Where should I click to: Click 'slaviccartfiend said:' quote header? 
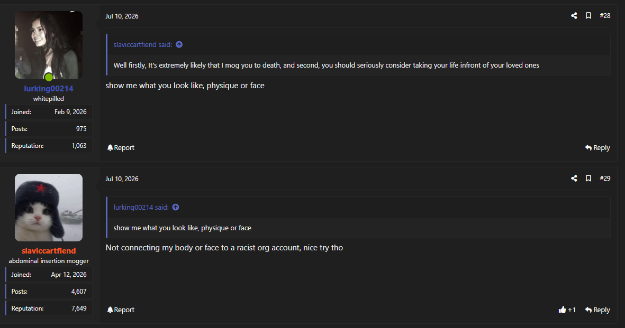pyautogui.click(x=143, y=44)
